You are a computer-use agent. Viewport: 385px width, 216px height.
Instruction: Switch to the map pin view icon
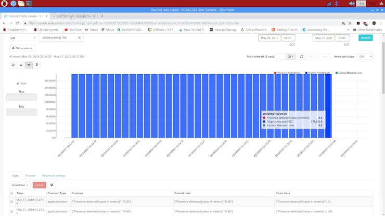(37, 65)
